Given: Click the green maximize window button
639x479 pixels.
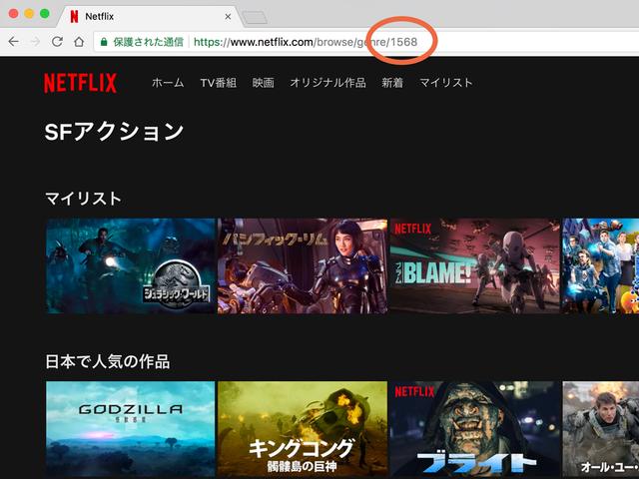Looking at the screenshot, I should (44, 13).
